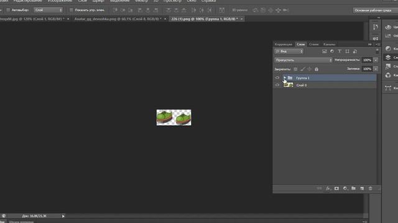Open the Просмотр menu

[x=172, y=1]
